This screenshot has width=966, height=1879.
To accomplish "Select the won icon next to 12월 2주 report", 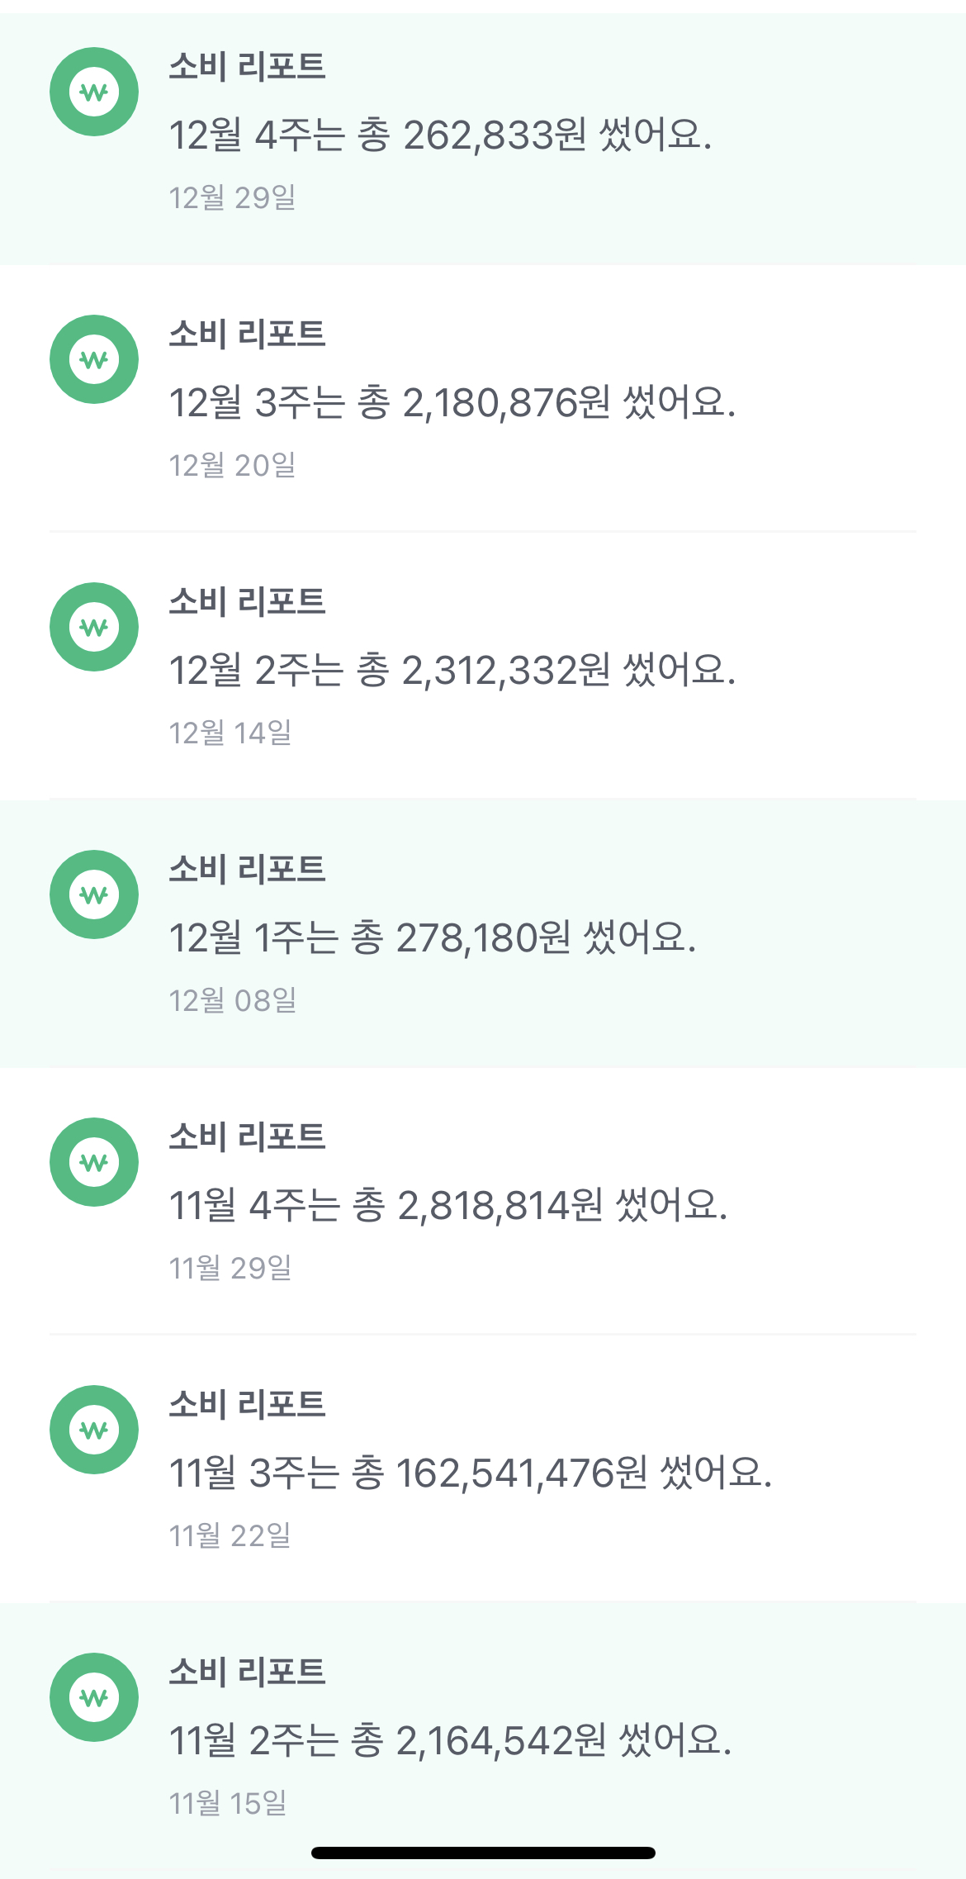I will coord(94,627).
